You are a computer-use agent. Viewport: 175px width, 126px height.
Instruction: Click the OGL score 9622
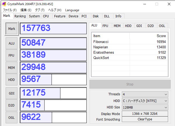coord(53,117)
